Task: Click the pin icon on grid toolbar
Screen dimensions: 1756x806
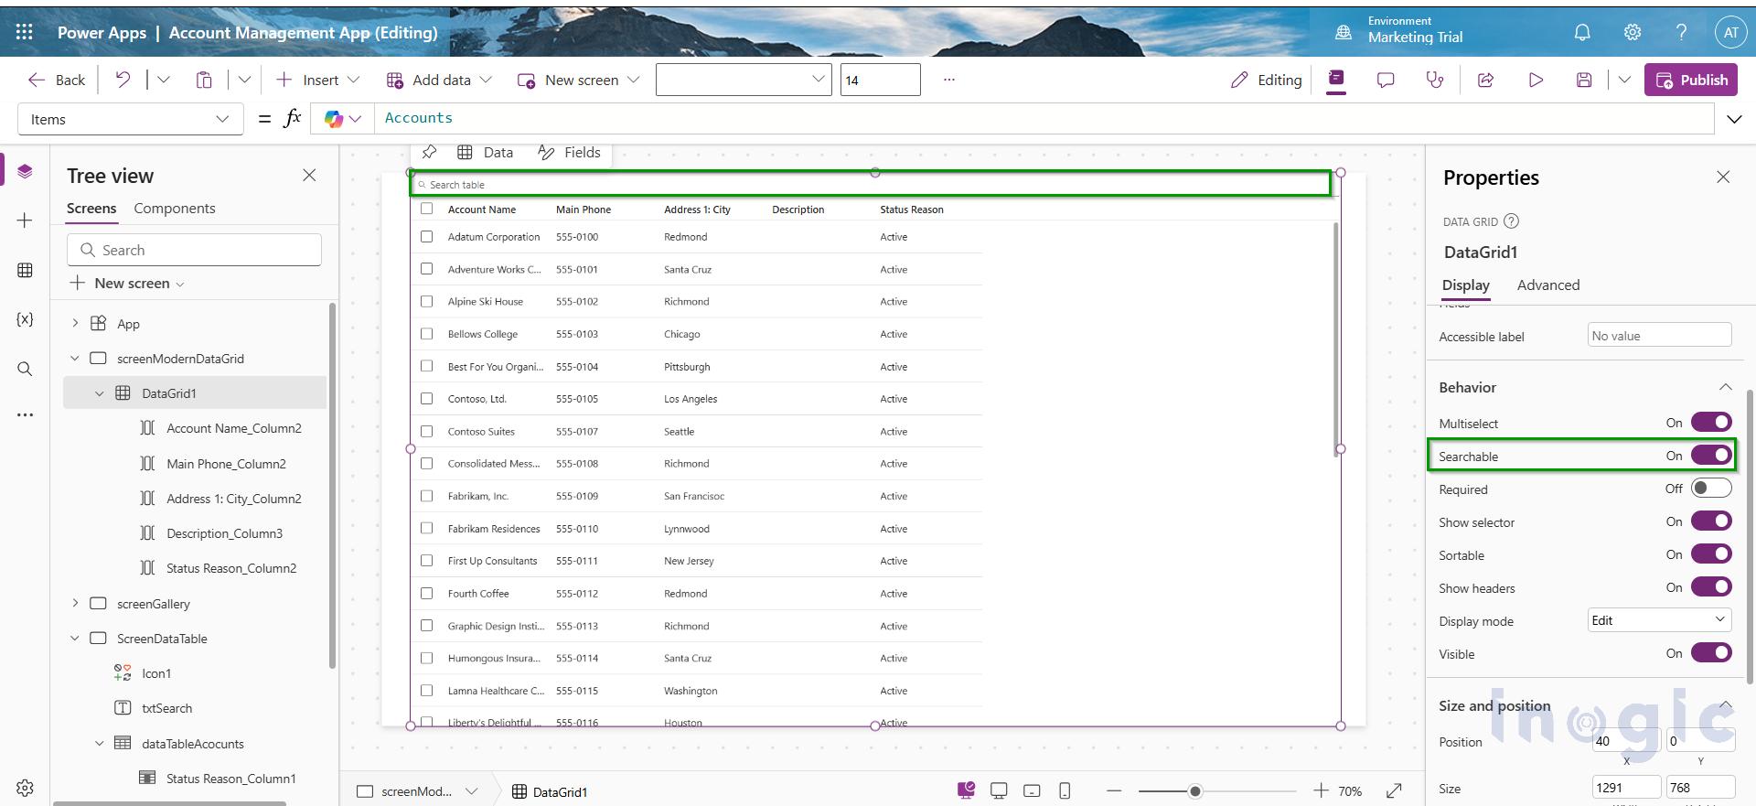Action: tap(429, 152)
